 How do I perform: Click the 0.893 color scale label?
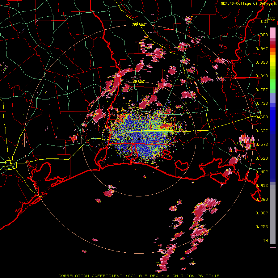(262, 62)
